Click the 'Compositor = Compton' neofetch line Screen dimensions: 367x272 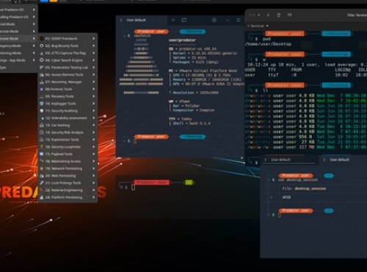coord(194,110)
